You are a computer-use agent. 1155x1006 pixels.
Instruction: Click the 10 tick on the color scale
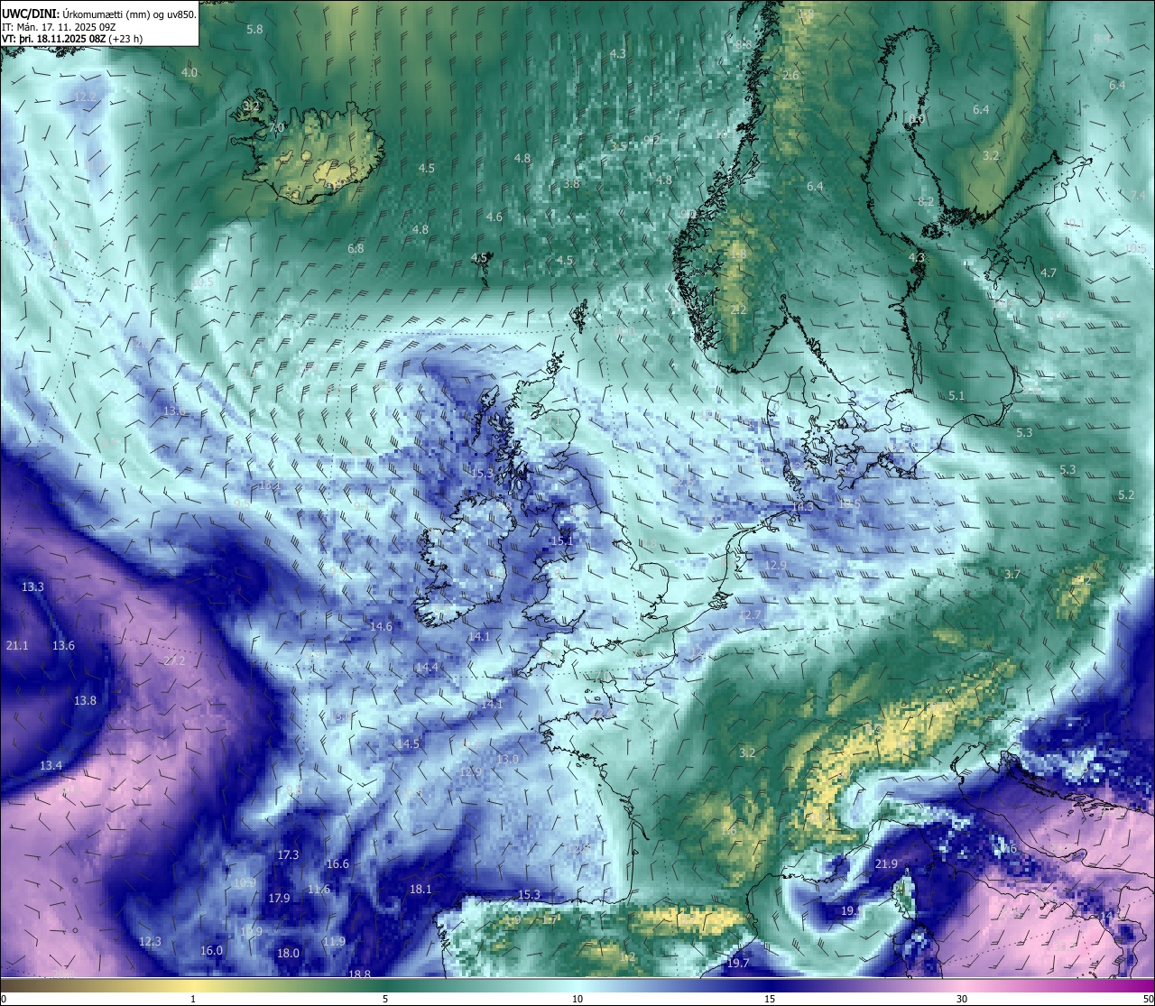click(577, 998)
